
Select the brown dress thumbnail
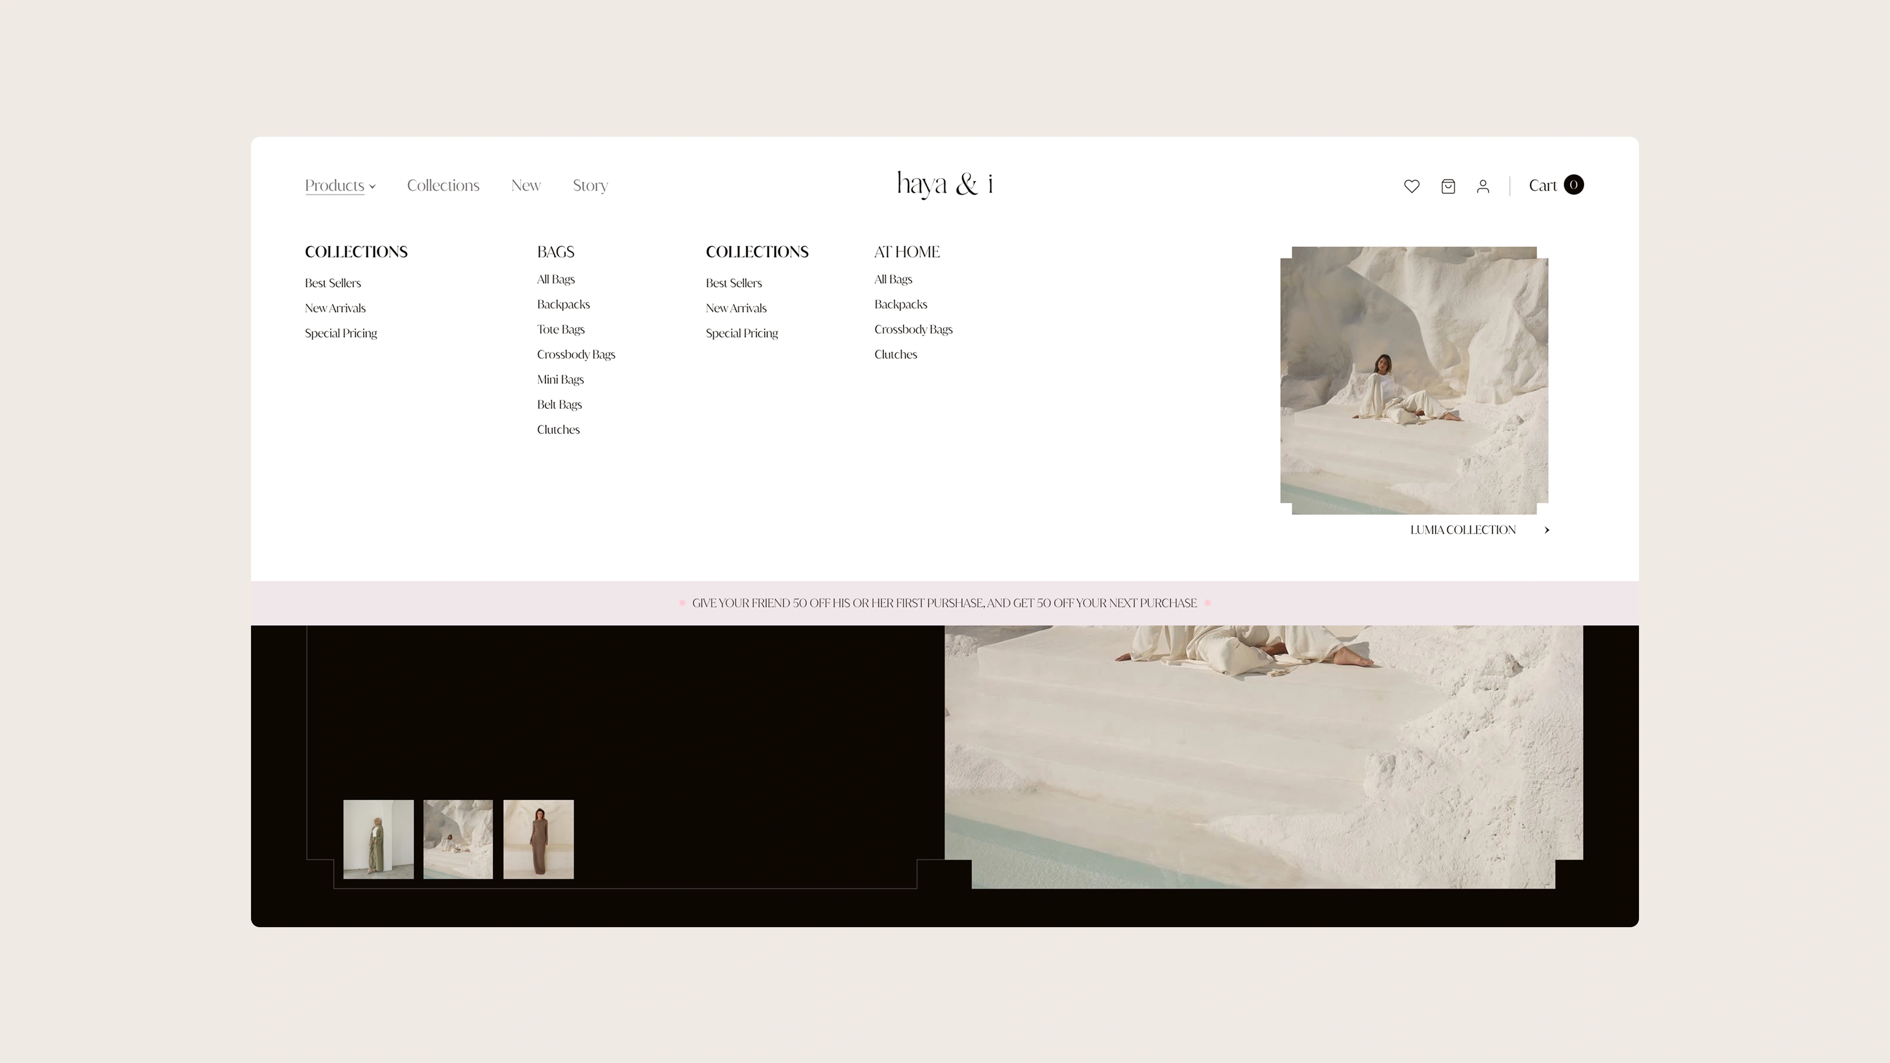538,839
